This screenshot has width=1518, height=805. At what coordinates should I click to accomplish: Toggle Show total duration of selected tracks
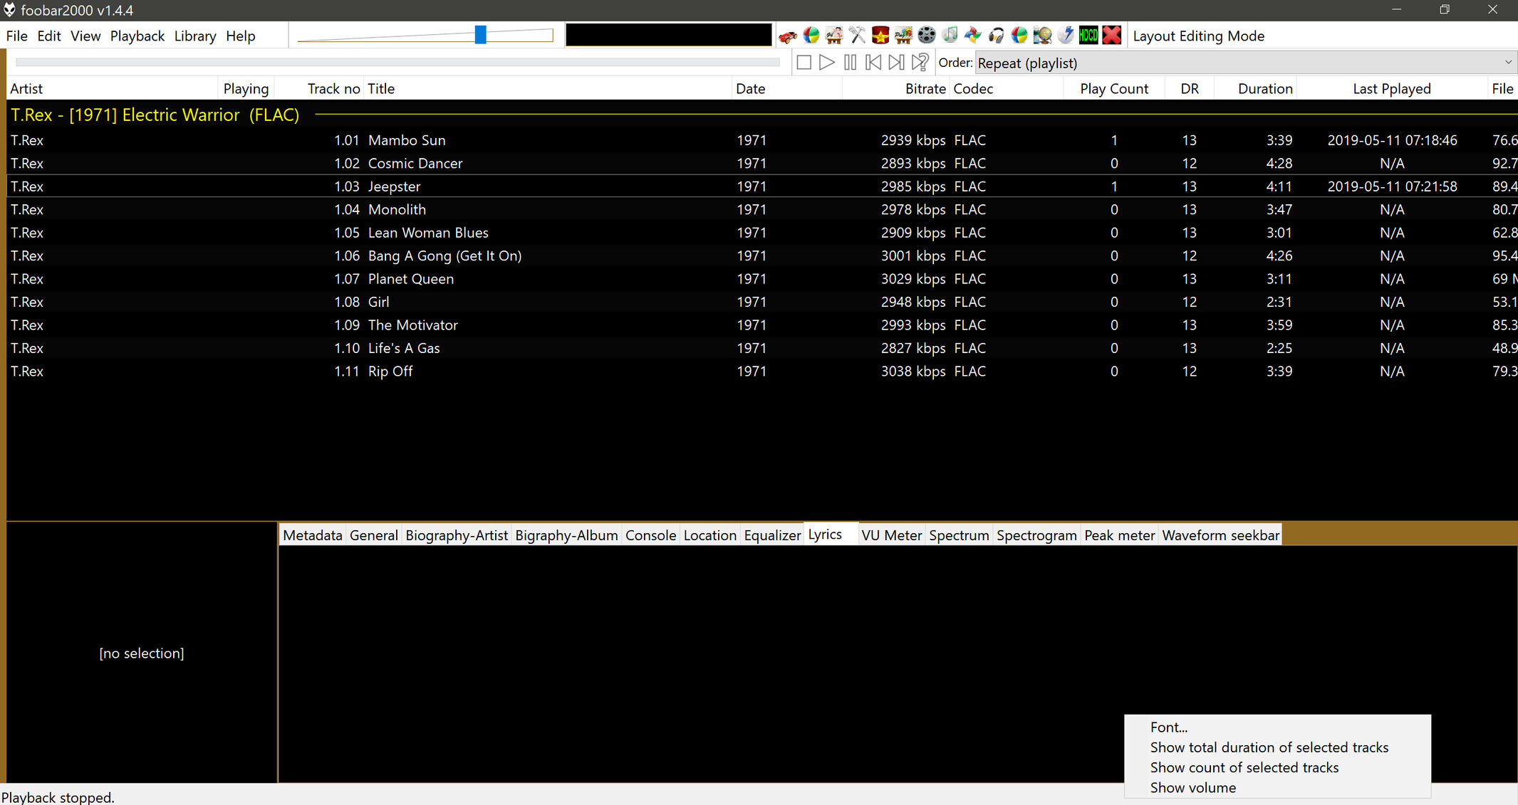pyautogui.click(x=1277, y=747)
